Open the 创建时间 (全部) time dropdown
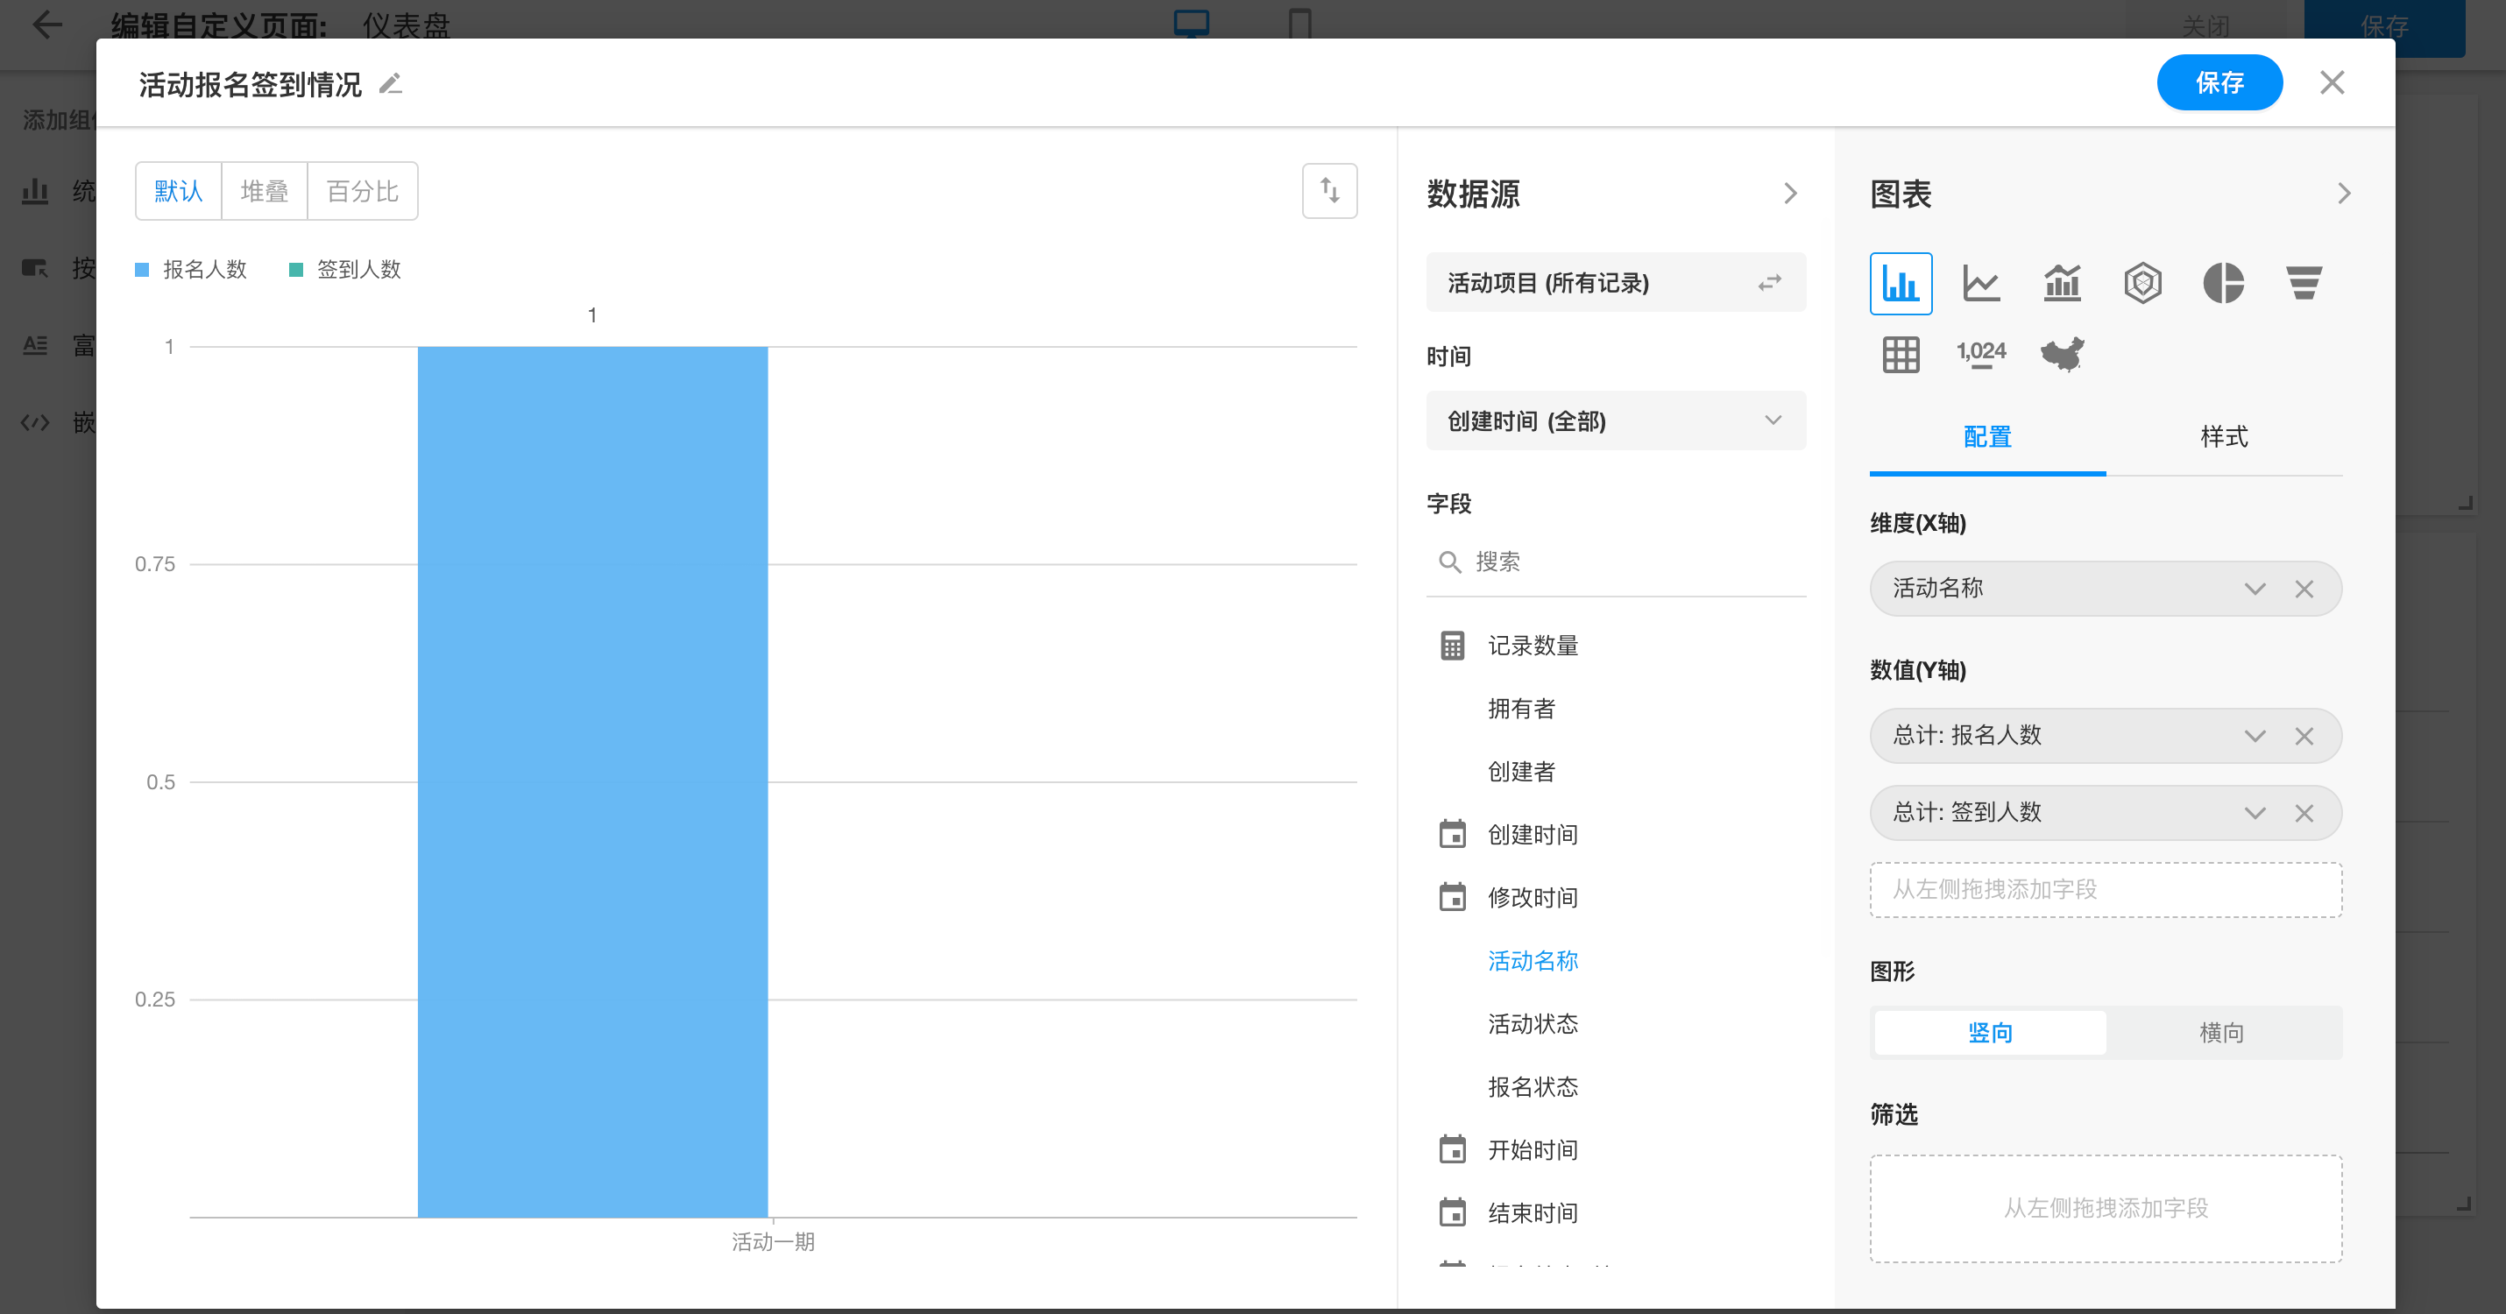Image resolution: width=2506 pixels, height=1314 pixels. pyautogui.click(x=1615, y=420)
